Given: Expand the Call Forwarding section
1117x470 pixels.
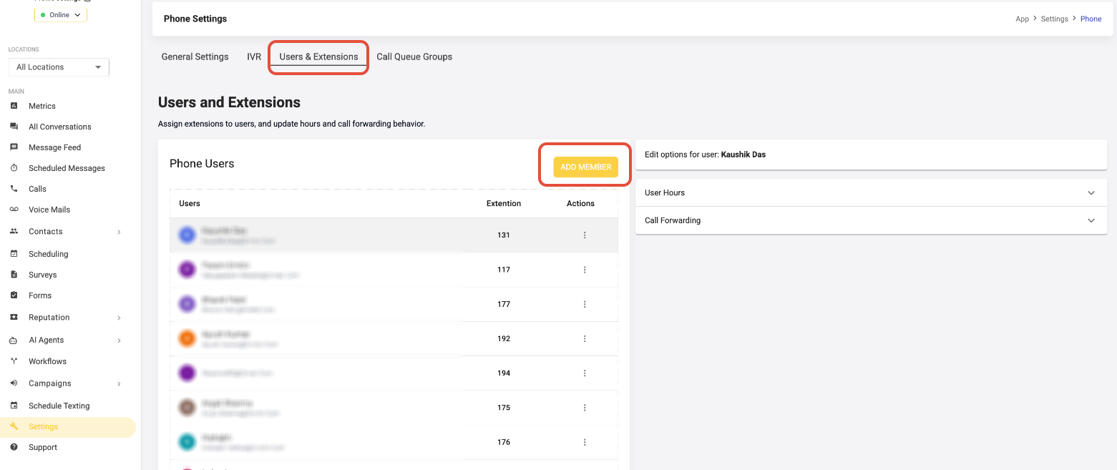Looking at the screenshot, I should tap(871, 220).
